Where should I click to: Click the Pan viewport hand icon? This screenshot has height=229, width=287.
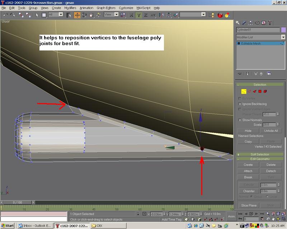pyautogui.click(x=273, y=219)
